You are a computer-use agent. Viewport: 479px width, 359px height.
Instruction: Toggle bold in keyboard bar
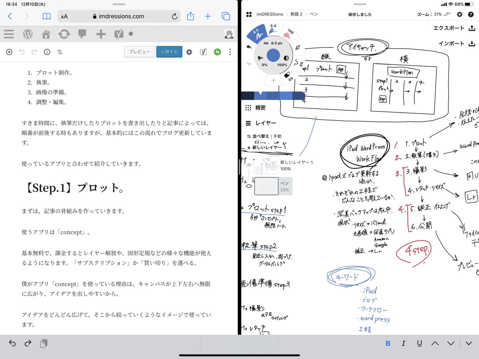point(388,343)
